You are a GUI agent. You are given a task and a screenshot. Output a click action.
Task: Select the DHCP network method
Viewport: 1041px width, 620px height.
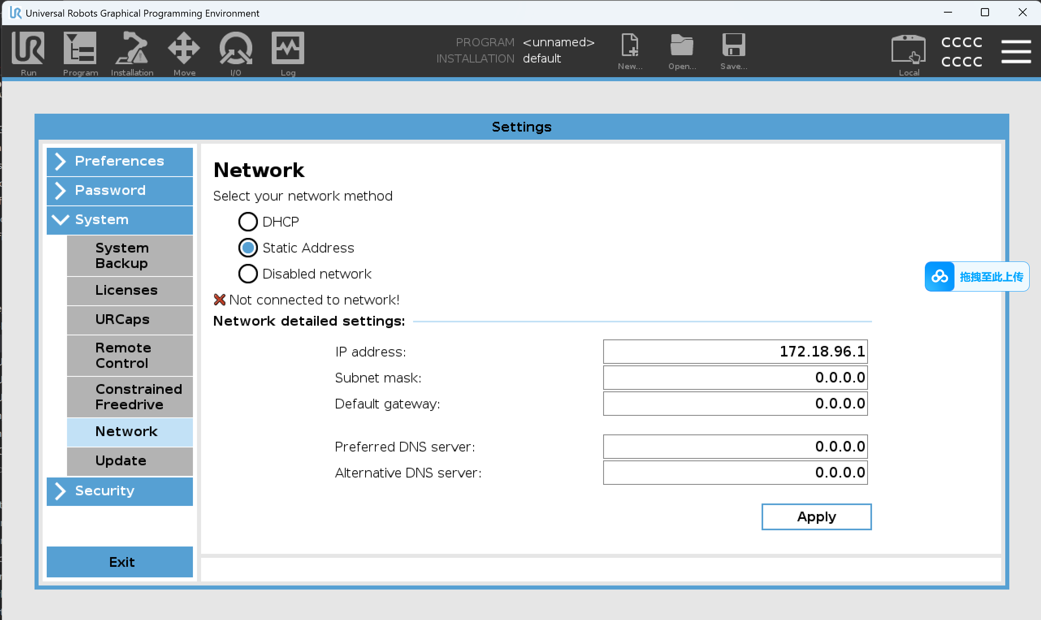point(248,222)
